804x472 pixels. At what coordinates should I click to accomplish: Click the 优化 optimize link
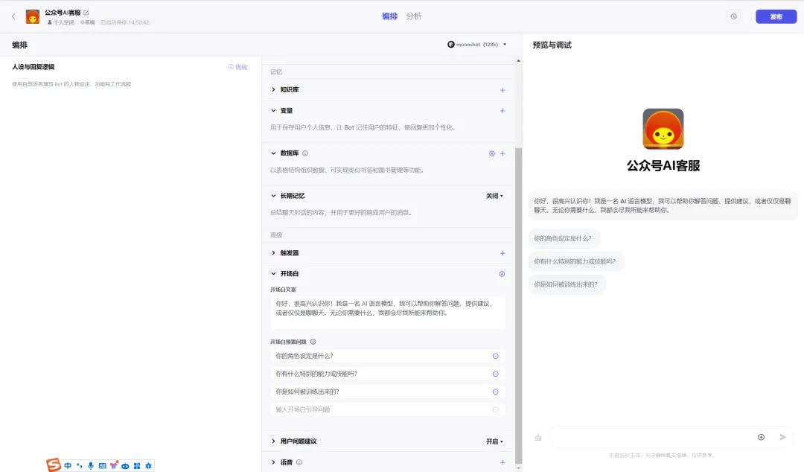tap(237, 67)
